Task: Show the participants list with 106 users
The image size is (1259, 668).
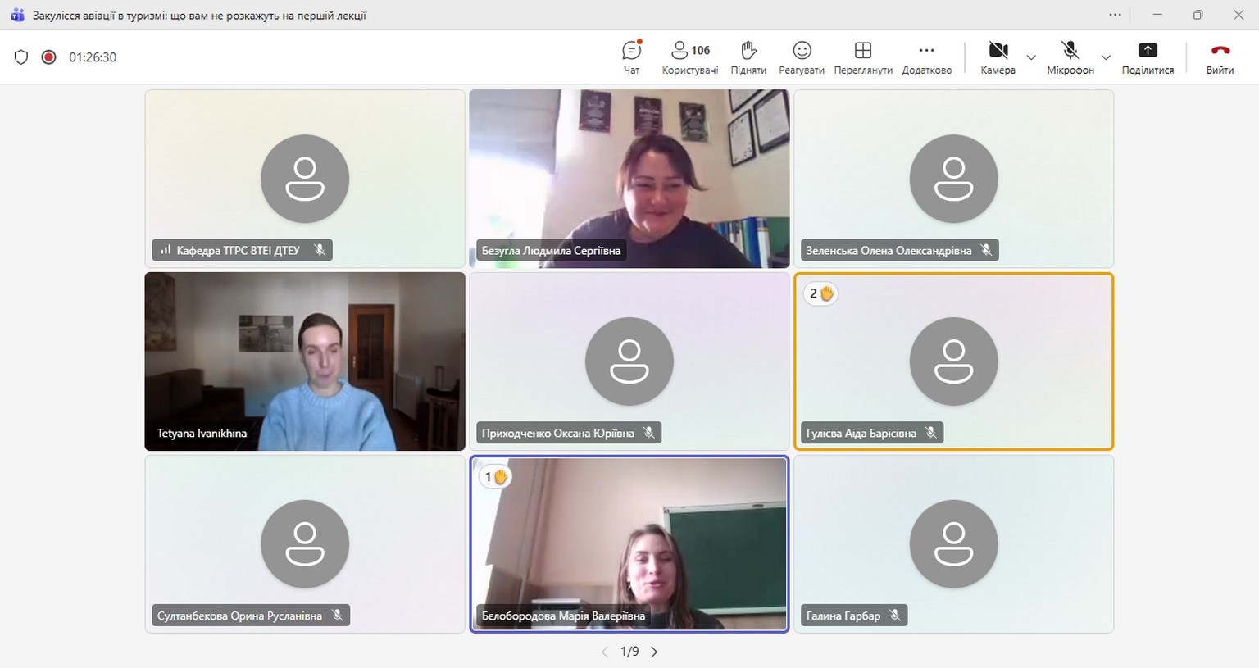Action: click(689, 57)
